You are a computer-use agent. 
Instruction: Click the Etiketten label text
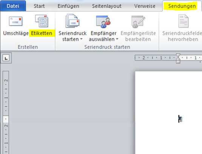point(42,33)
